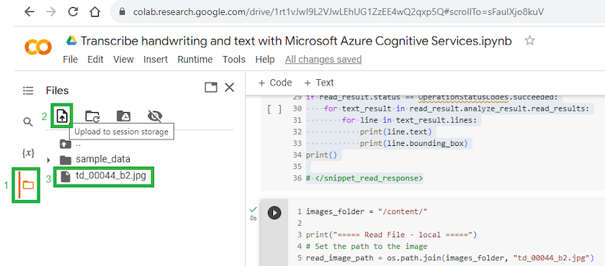This screenshot has height=266, width=605.
Task: Go forward in browser
Action: (x=51, y=12)
